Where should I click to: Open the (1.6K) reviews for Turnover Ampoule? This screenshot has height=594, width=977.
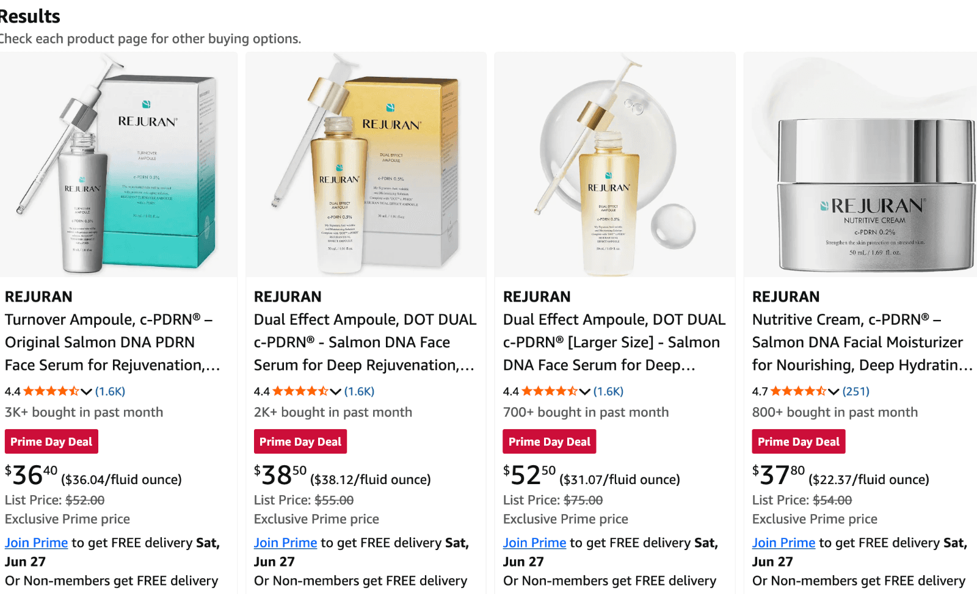point(110,391)
